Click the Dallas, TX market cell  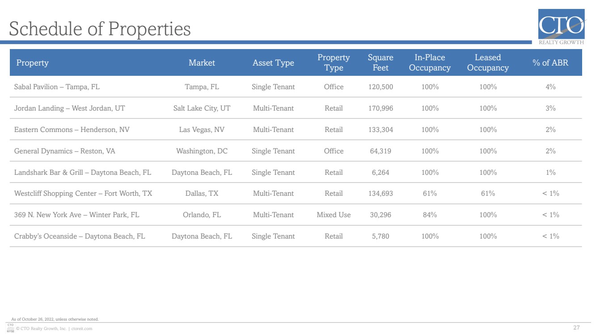pyautogui.click(x=202, y=194)
